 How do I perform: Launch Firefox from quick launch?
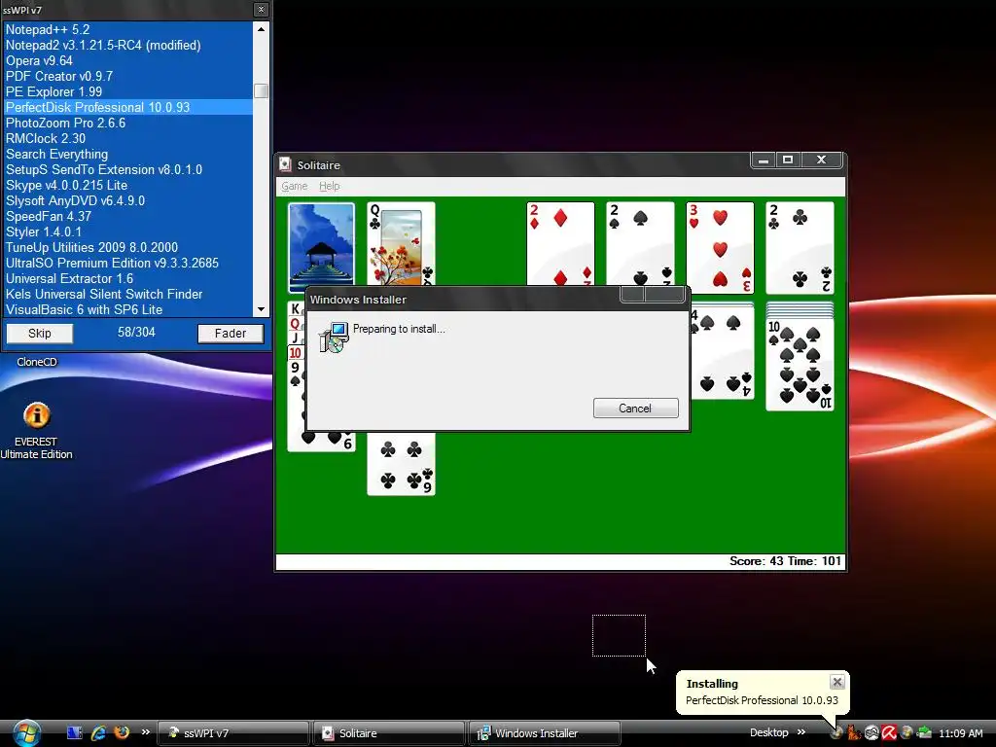[122, 732]
